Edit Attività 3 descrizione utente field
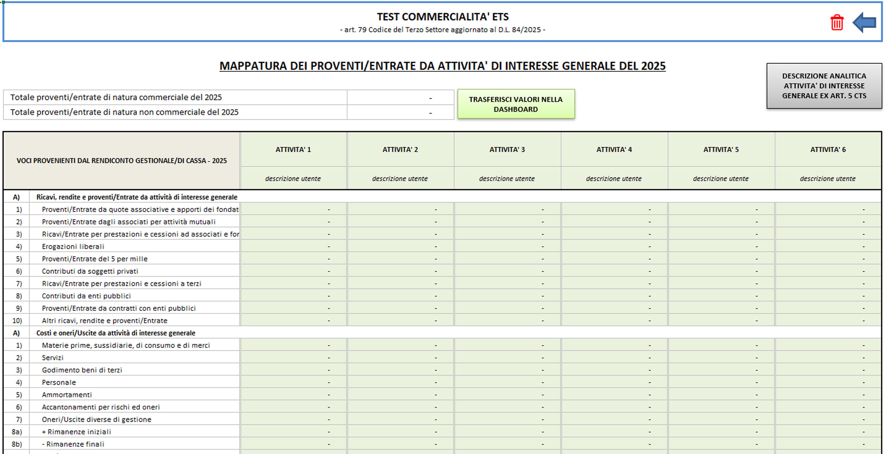The height and width of the screenshot is (454, 886). pyautogui.click(x=507, y=178)
